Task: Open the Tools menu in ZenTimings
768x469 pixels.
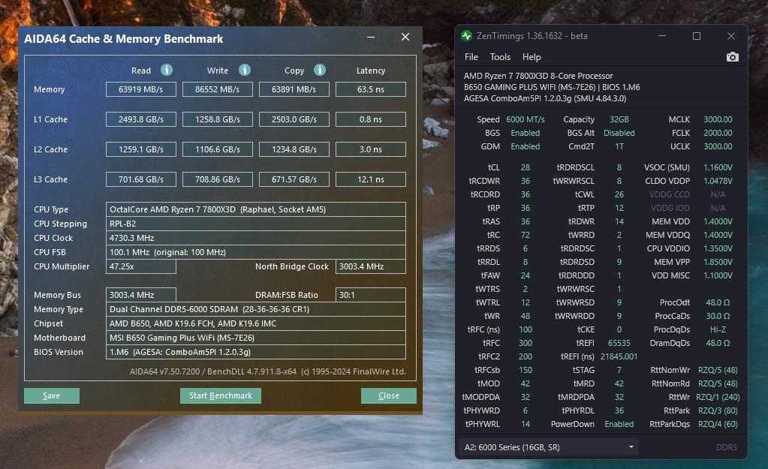Action: click(500, 57)
